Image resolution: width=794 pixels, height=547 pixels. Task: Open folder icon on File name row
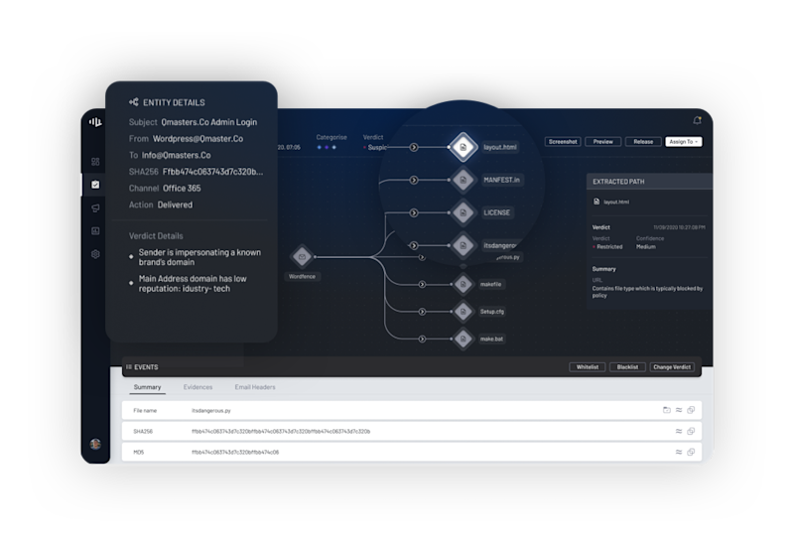(667, 410)
